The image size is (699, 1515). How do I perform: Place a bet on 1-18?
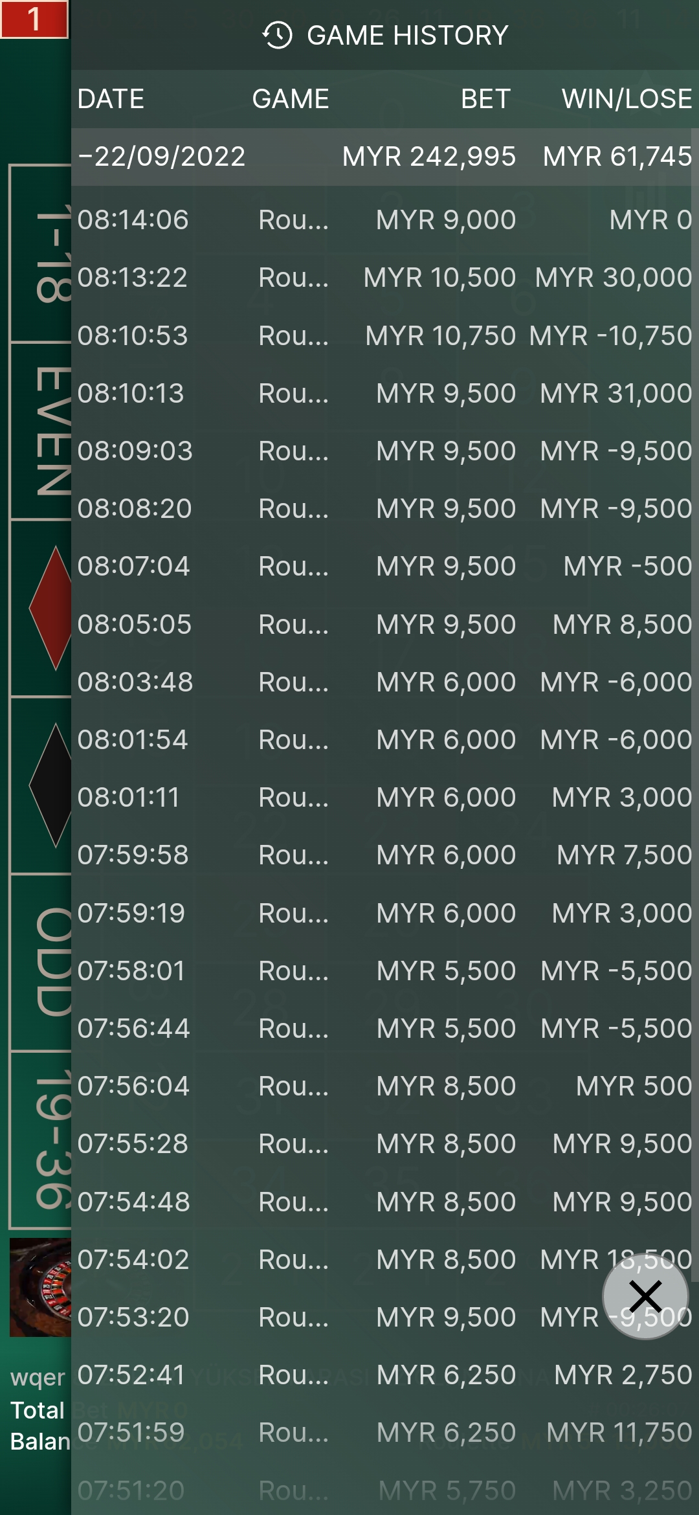[x=41, y=254]
